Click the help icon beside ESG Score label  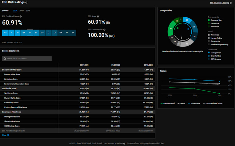[98, 16]
